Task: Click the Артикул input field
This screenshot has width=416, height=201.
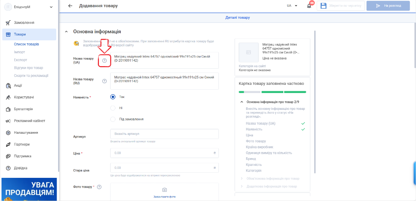Action: pyautogui.click(x=165, y=134)
